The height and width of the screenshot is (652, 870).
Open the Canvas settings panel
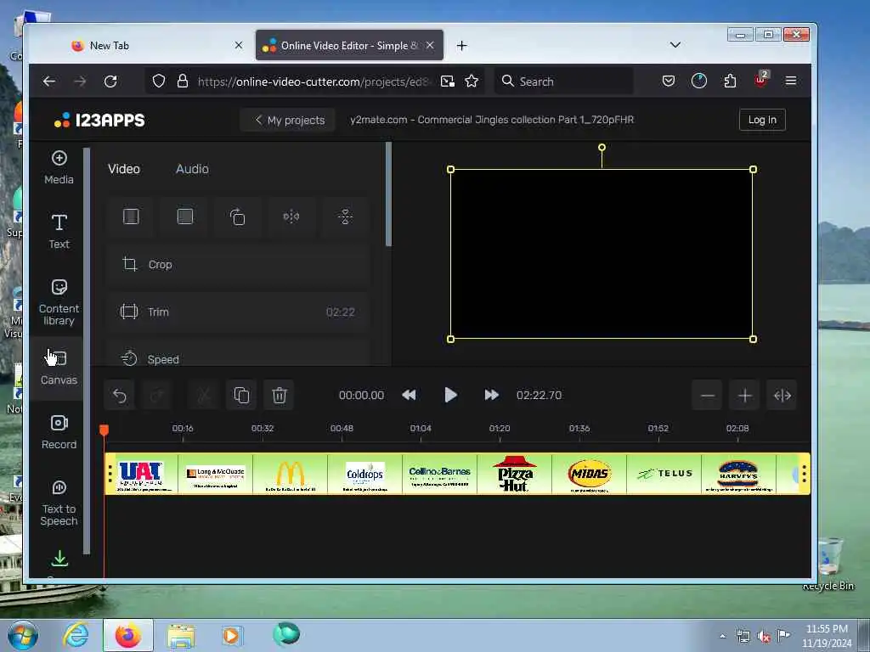coord(59,368)
